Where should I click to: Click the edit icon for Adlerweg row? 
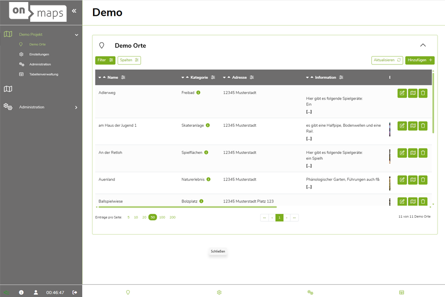coord(402,93)
